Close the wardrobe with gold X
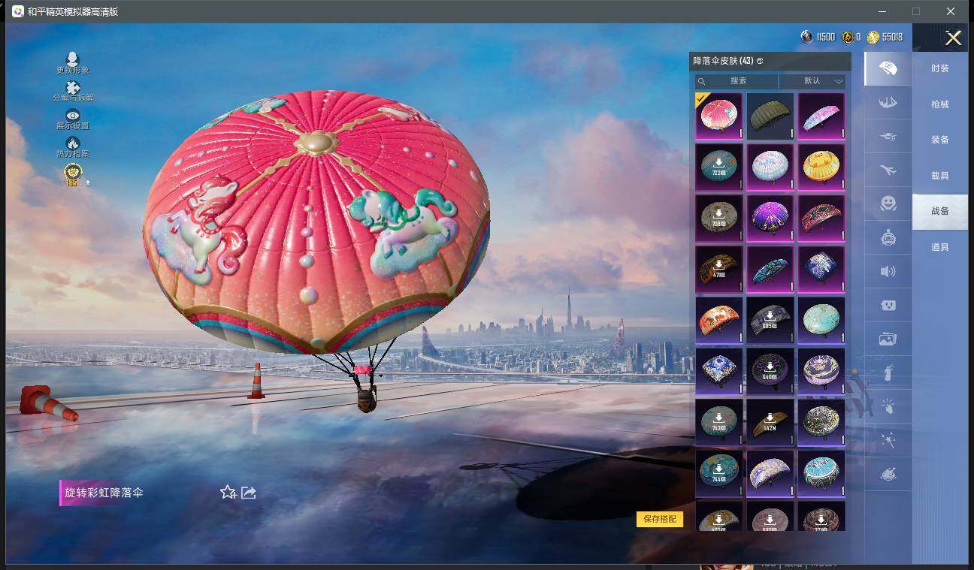 point(953,38)
